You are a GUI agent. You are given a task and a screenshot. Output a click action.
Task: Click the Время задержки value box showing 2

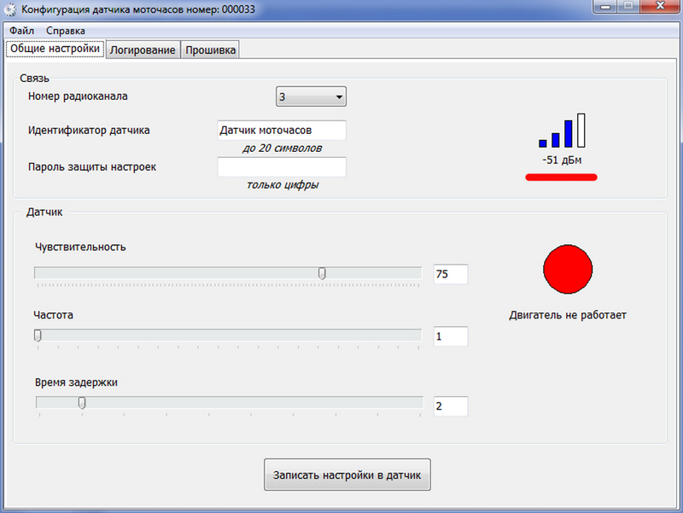click(451, 406)
